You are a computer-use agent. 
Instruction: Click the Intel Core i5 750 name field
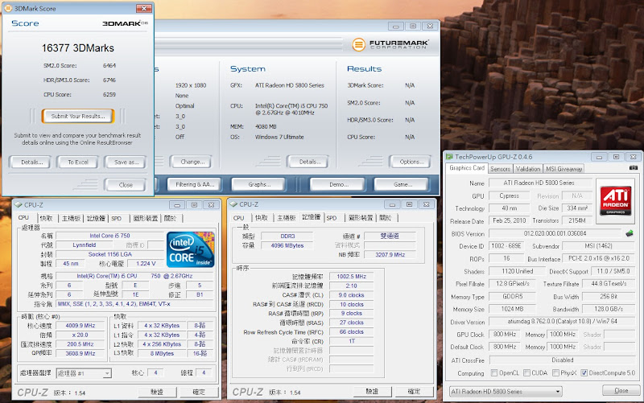click(109, 236)
